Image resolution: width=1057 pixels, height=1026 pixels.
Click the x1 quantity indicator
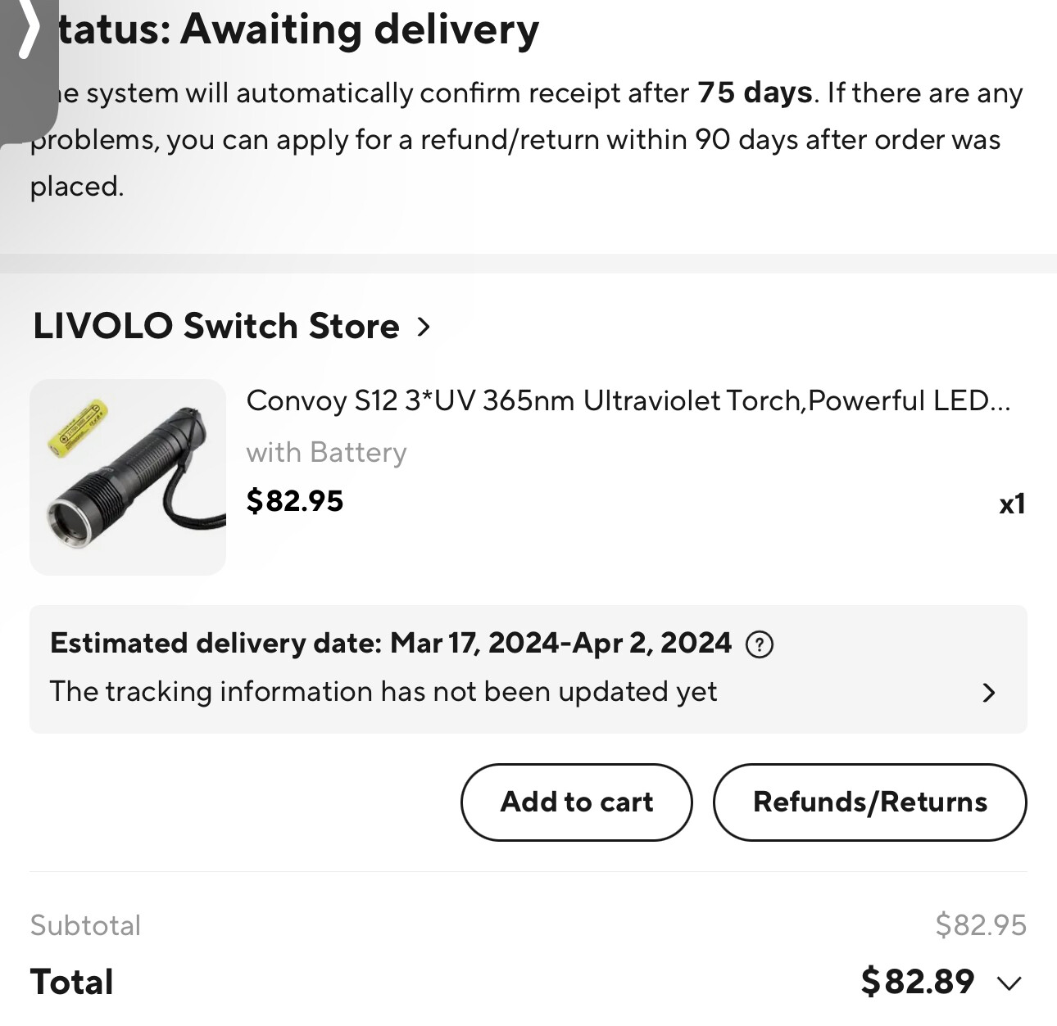(x=1012, y=504)
